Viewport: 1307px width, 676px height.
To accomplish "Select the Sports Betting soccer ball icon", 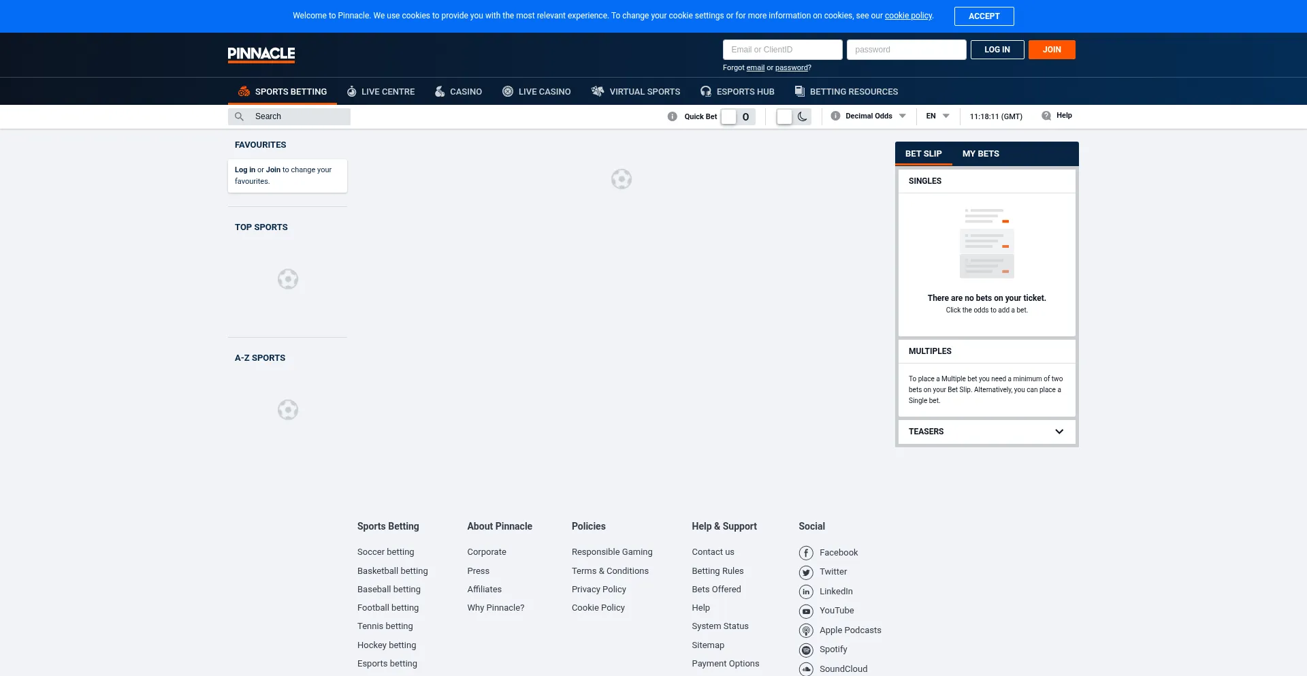I will [x=243, y=91].
